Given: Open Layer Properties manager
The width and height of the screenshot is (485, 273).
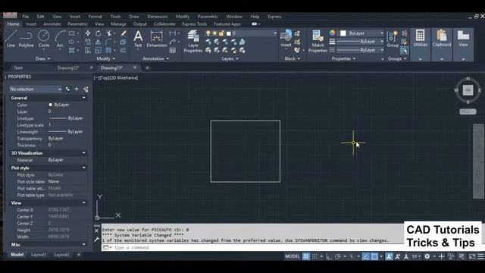Looking at the screenshot, I should click(x=193, y=42).
